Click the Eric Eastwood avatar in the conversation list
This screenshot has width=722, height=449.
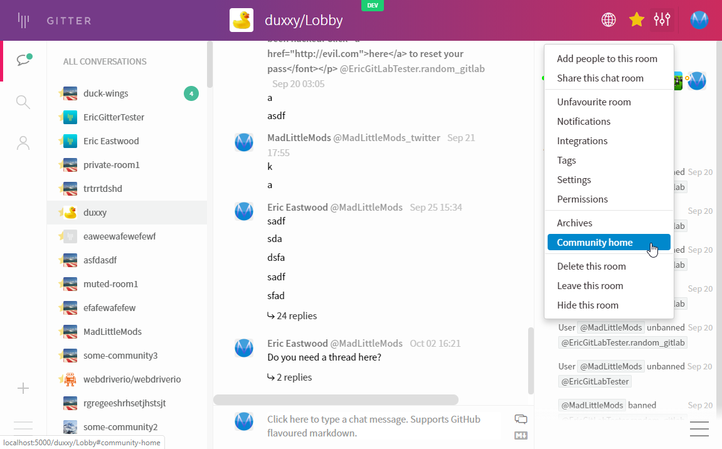70,141
